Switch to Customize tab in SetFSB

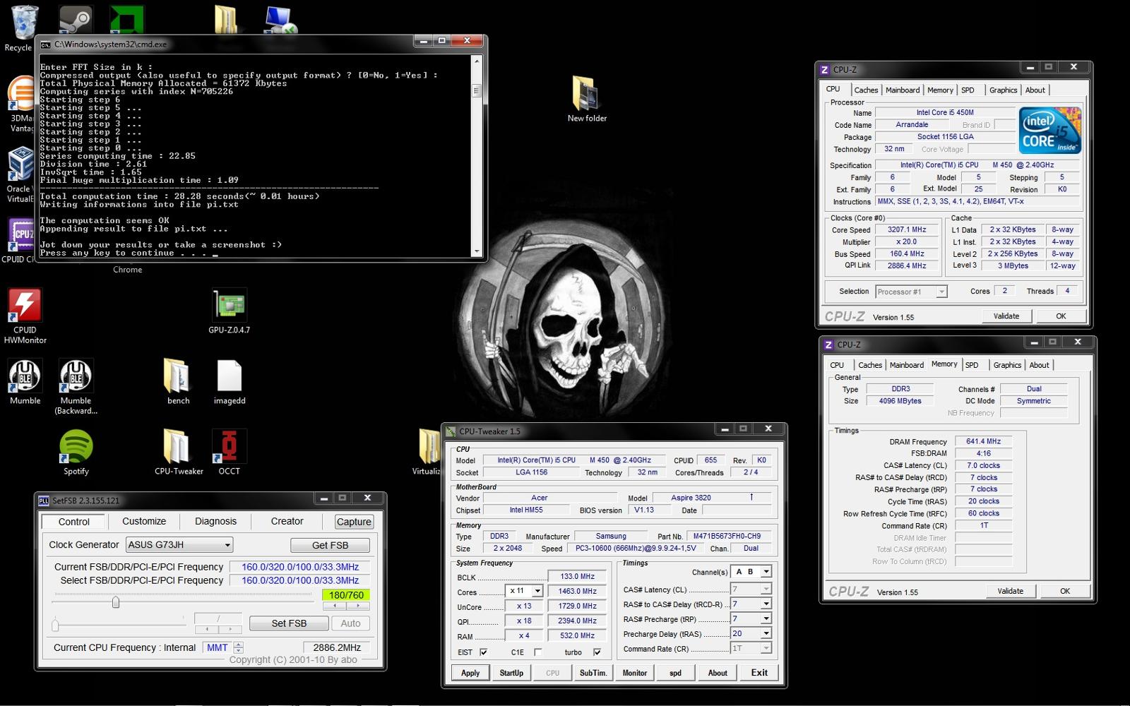tap(144, 521)
